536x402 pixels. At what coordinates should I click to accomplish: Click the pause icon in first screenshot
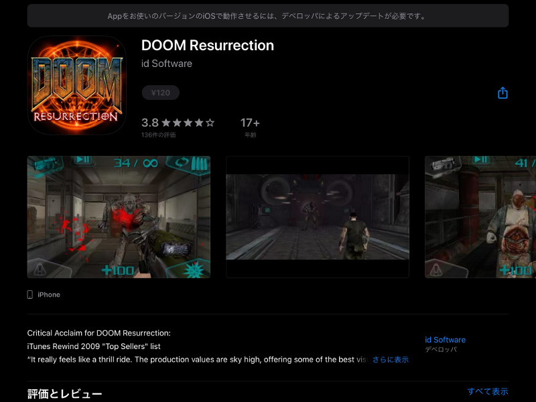pos(83,160)
